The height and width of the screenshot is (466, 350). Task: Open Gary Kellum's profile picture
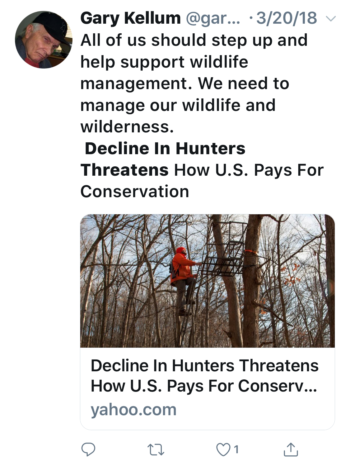[x=43, y=40]
